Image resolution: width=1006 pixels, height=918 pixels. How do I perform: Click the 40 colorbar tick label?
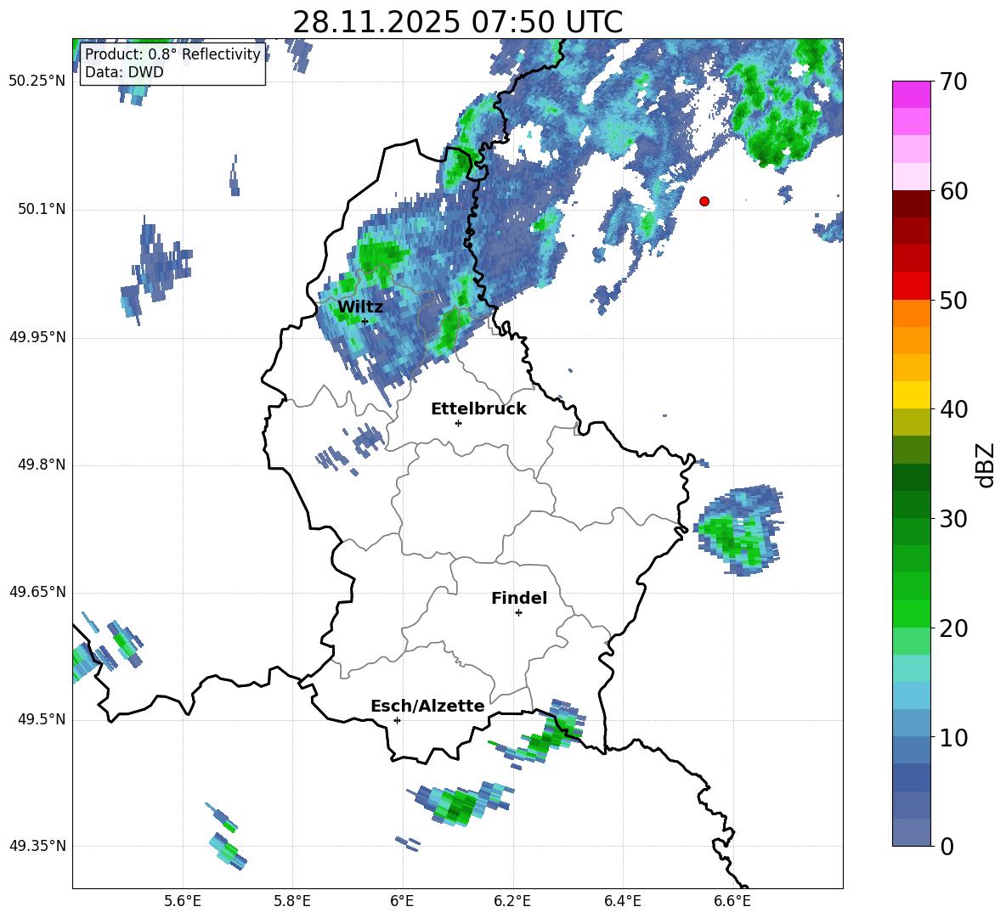[953, 409]
